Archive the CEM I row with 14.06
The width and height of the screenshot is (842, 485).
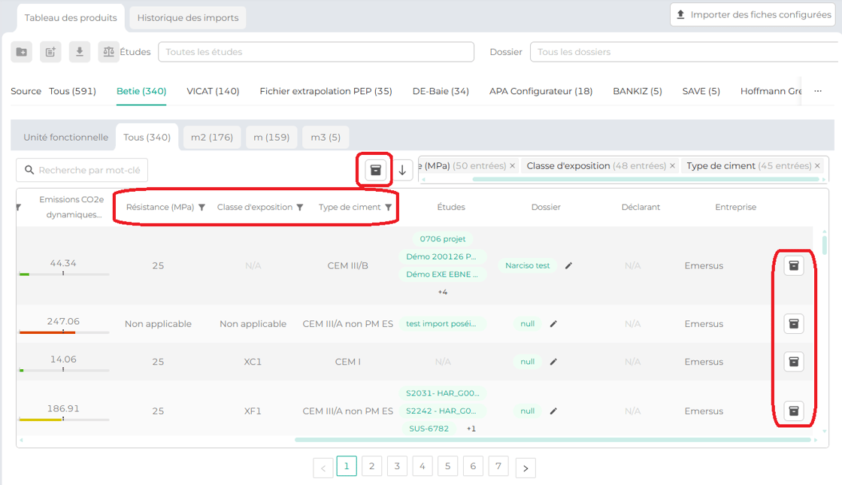[x=794, y=362]
